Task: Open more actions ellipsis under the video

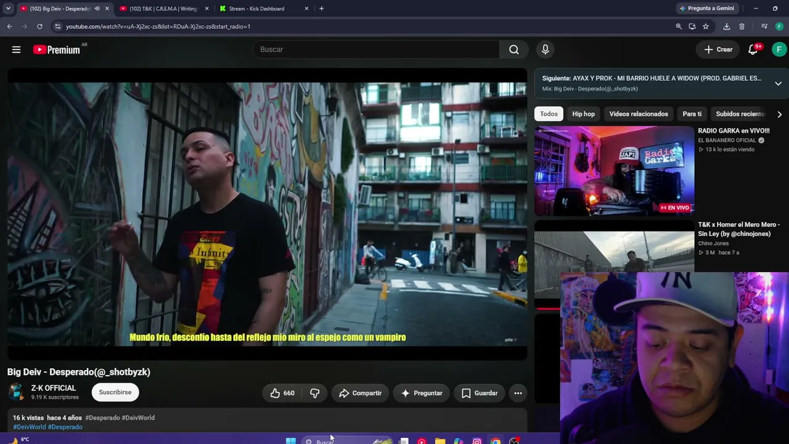Action: pos(518,393)
